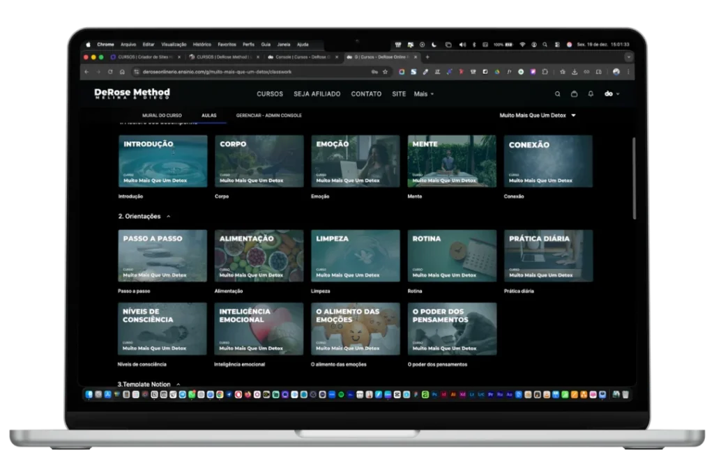This screenshot has width=714, height=476.
Task: Expand the Mais dropdown in navigation
Action: (423, 94)
